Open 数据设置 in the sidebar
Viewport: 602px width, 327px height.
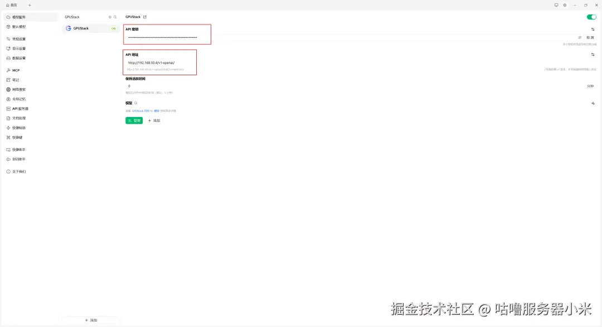[30, 58]
